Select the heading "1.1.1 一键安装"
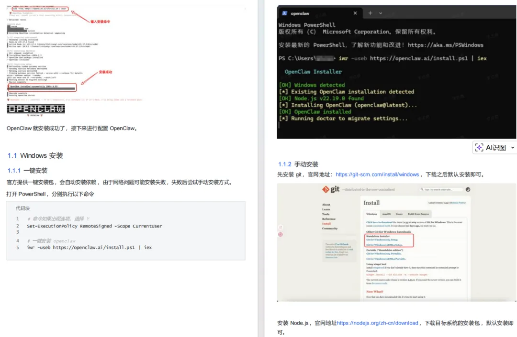517x337 pixels. point(28,171)
